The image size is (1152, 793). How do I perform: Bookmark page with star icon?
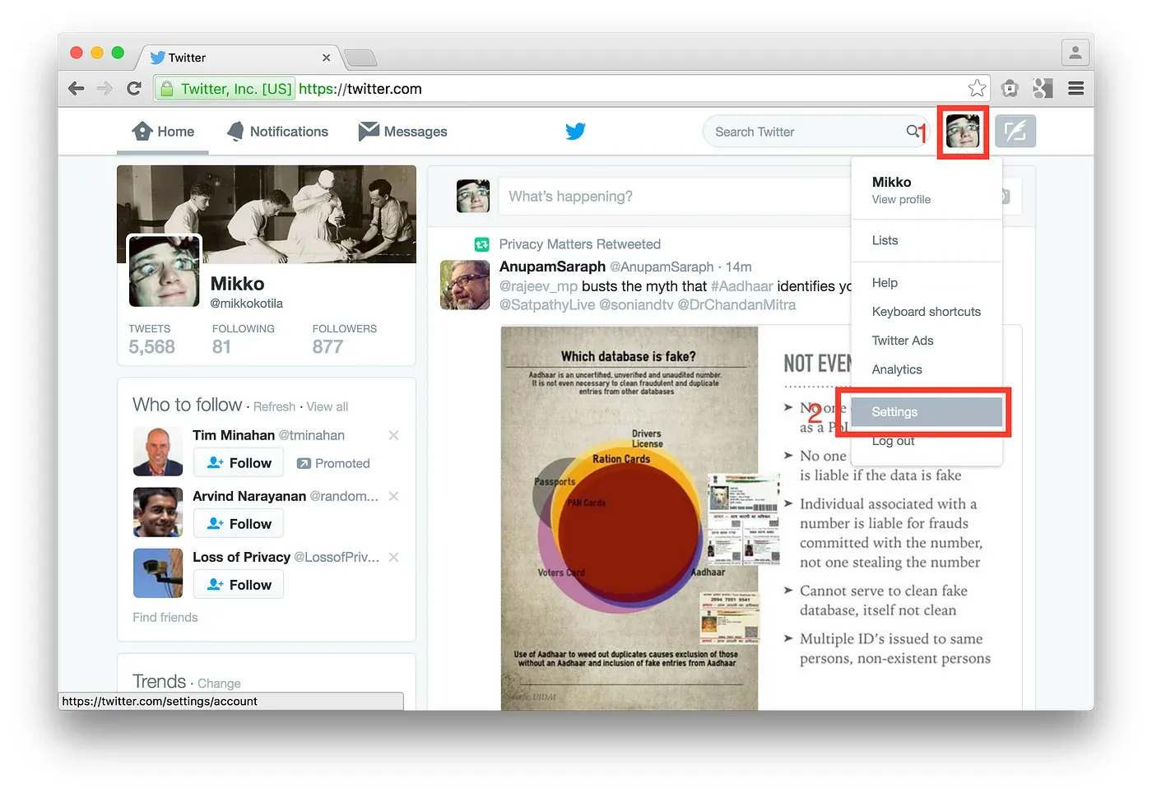coord(977,88)
